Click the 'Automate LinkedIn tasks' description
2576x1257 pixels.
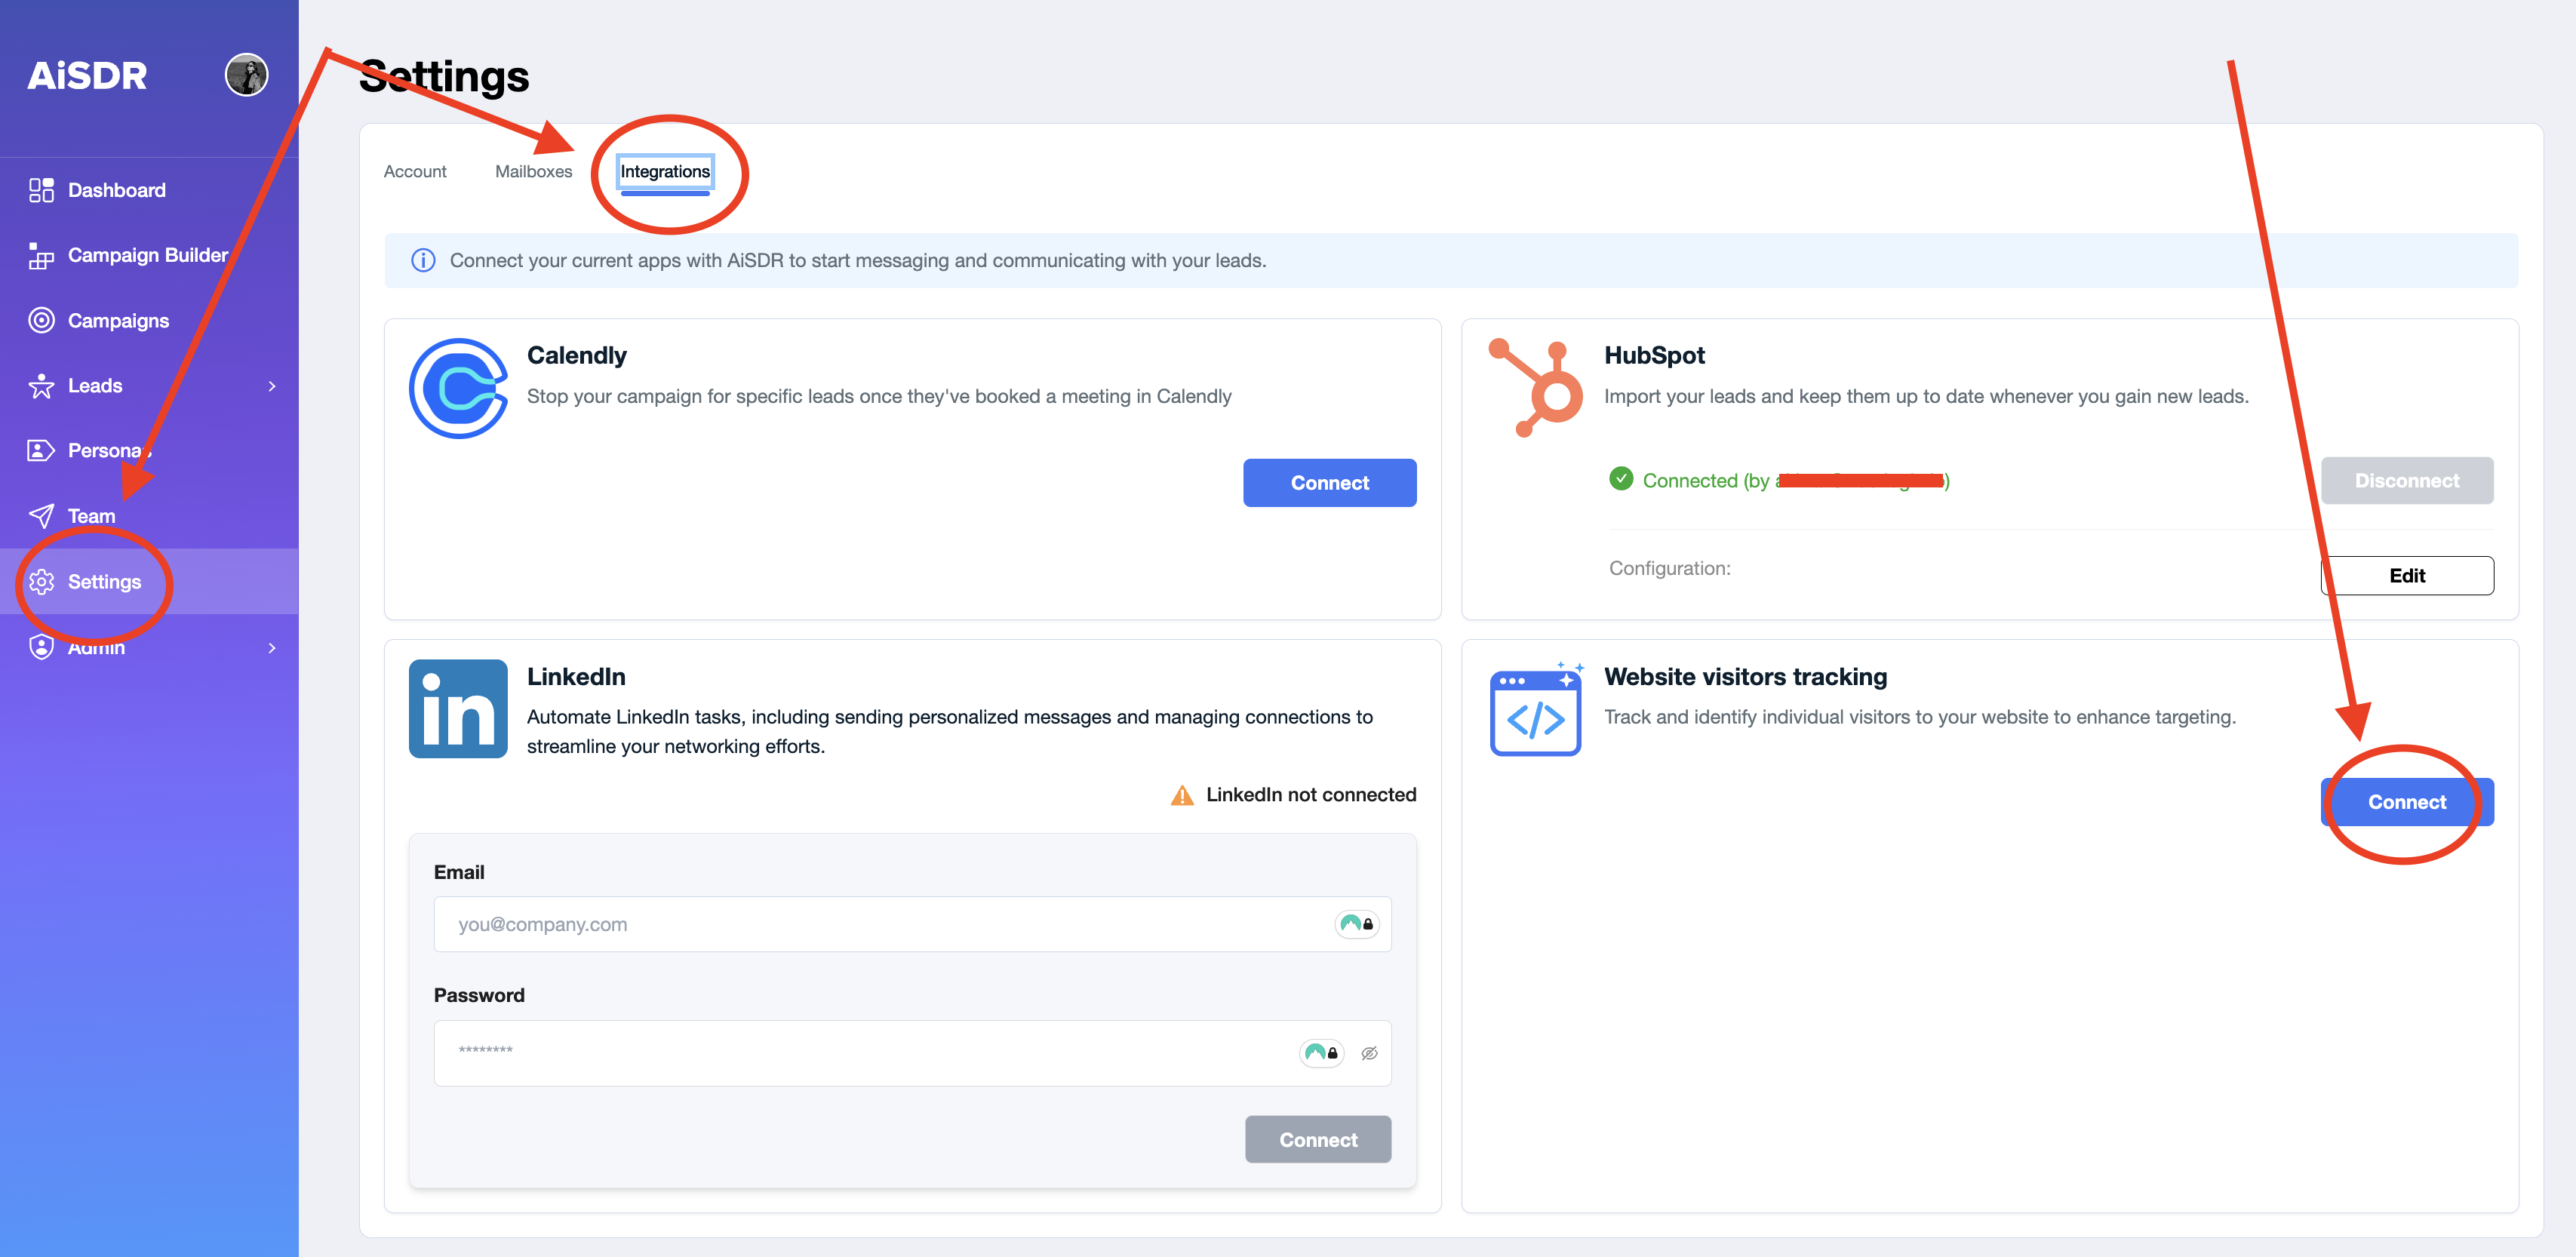950,732
